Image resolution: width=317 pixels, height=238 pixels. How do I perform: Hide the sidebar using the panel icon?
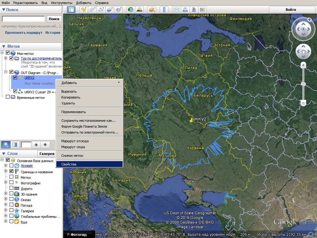[71, 10]
